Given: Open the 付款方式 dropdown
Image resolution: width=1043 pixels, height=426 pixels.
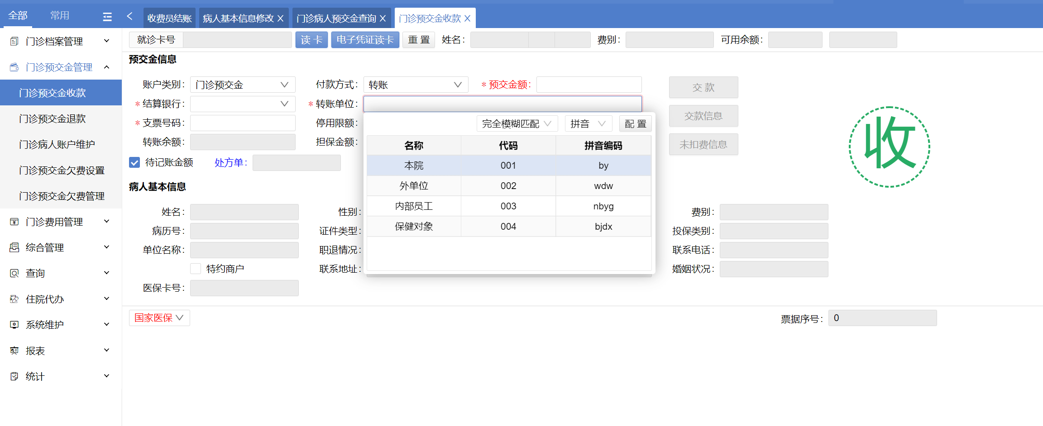Looking at the screenshot, I should pos(416,85).
